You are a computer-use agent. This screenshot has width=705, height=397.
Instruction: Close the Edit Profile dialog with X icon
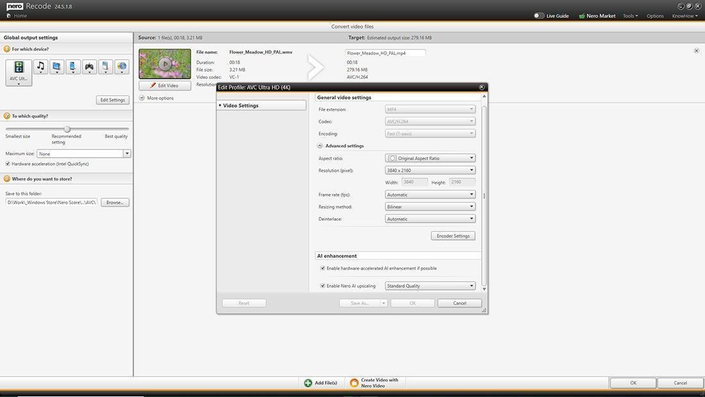481,87
